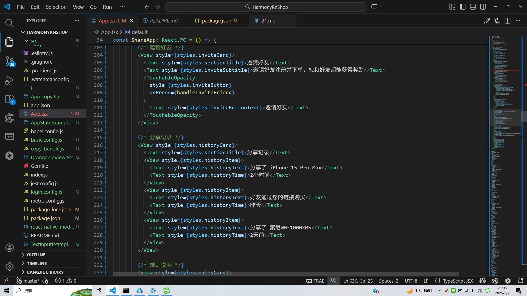
Task: Toggle the secondary side bar
Action: pyautogui.click(x=483, y=7)
